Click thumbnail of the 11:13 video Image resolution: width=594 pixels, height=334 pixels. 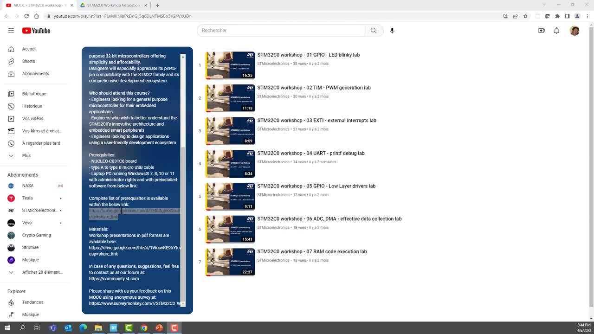pos(230,98)
